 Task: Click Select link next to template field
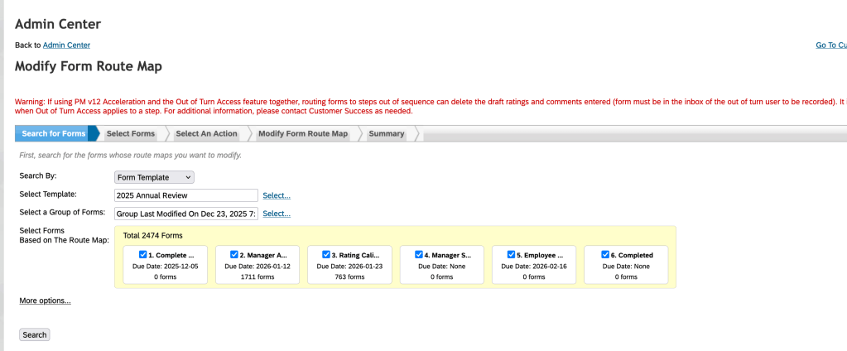click(277, 195)
